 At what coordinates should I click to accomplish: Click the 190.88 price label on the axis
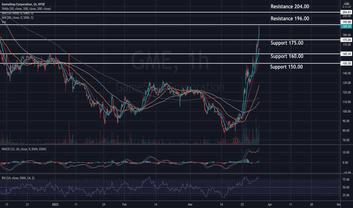click(346, 22)
